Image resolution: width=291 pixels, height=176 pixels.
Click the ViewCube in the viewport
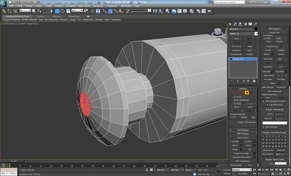[x=217, y=32]
